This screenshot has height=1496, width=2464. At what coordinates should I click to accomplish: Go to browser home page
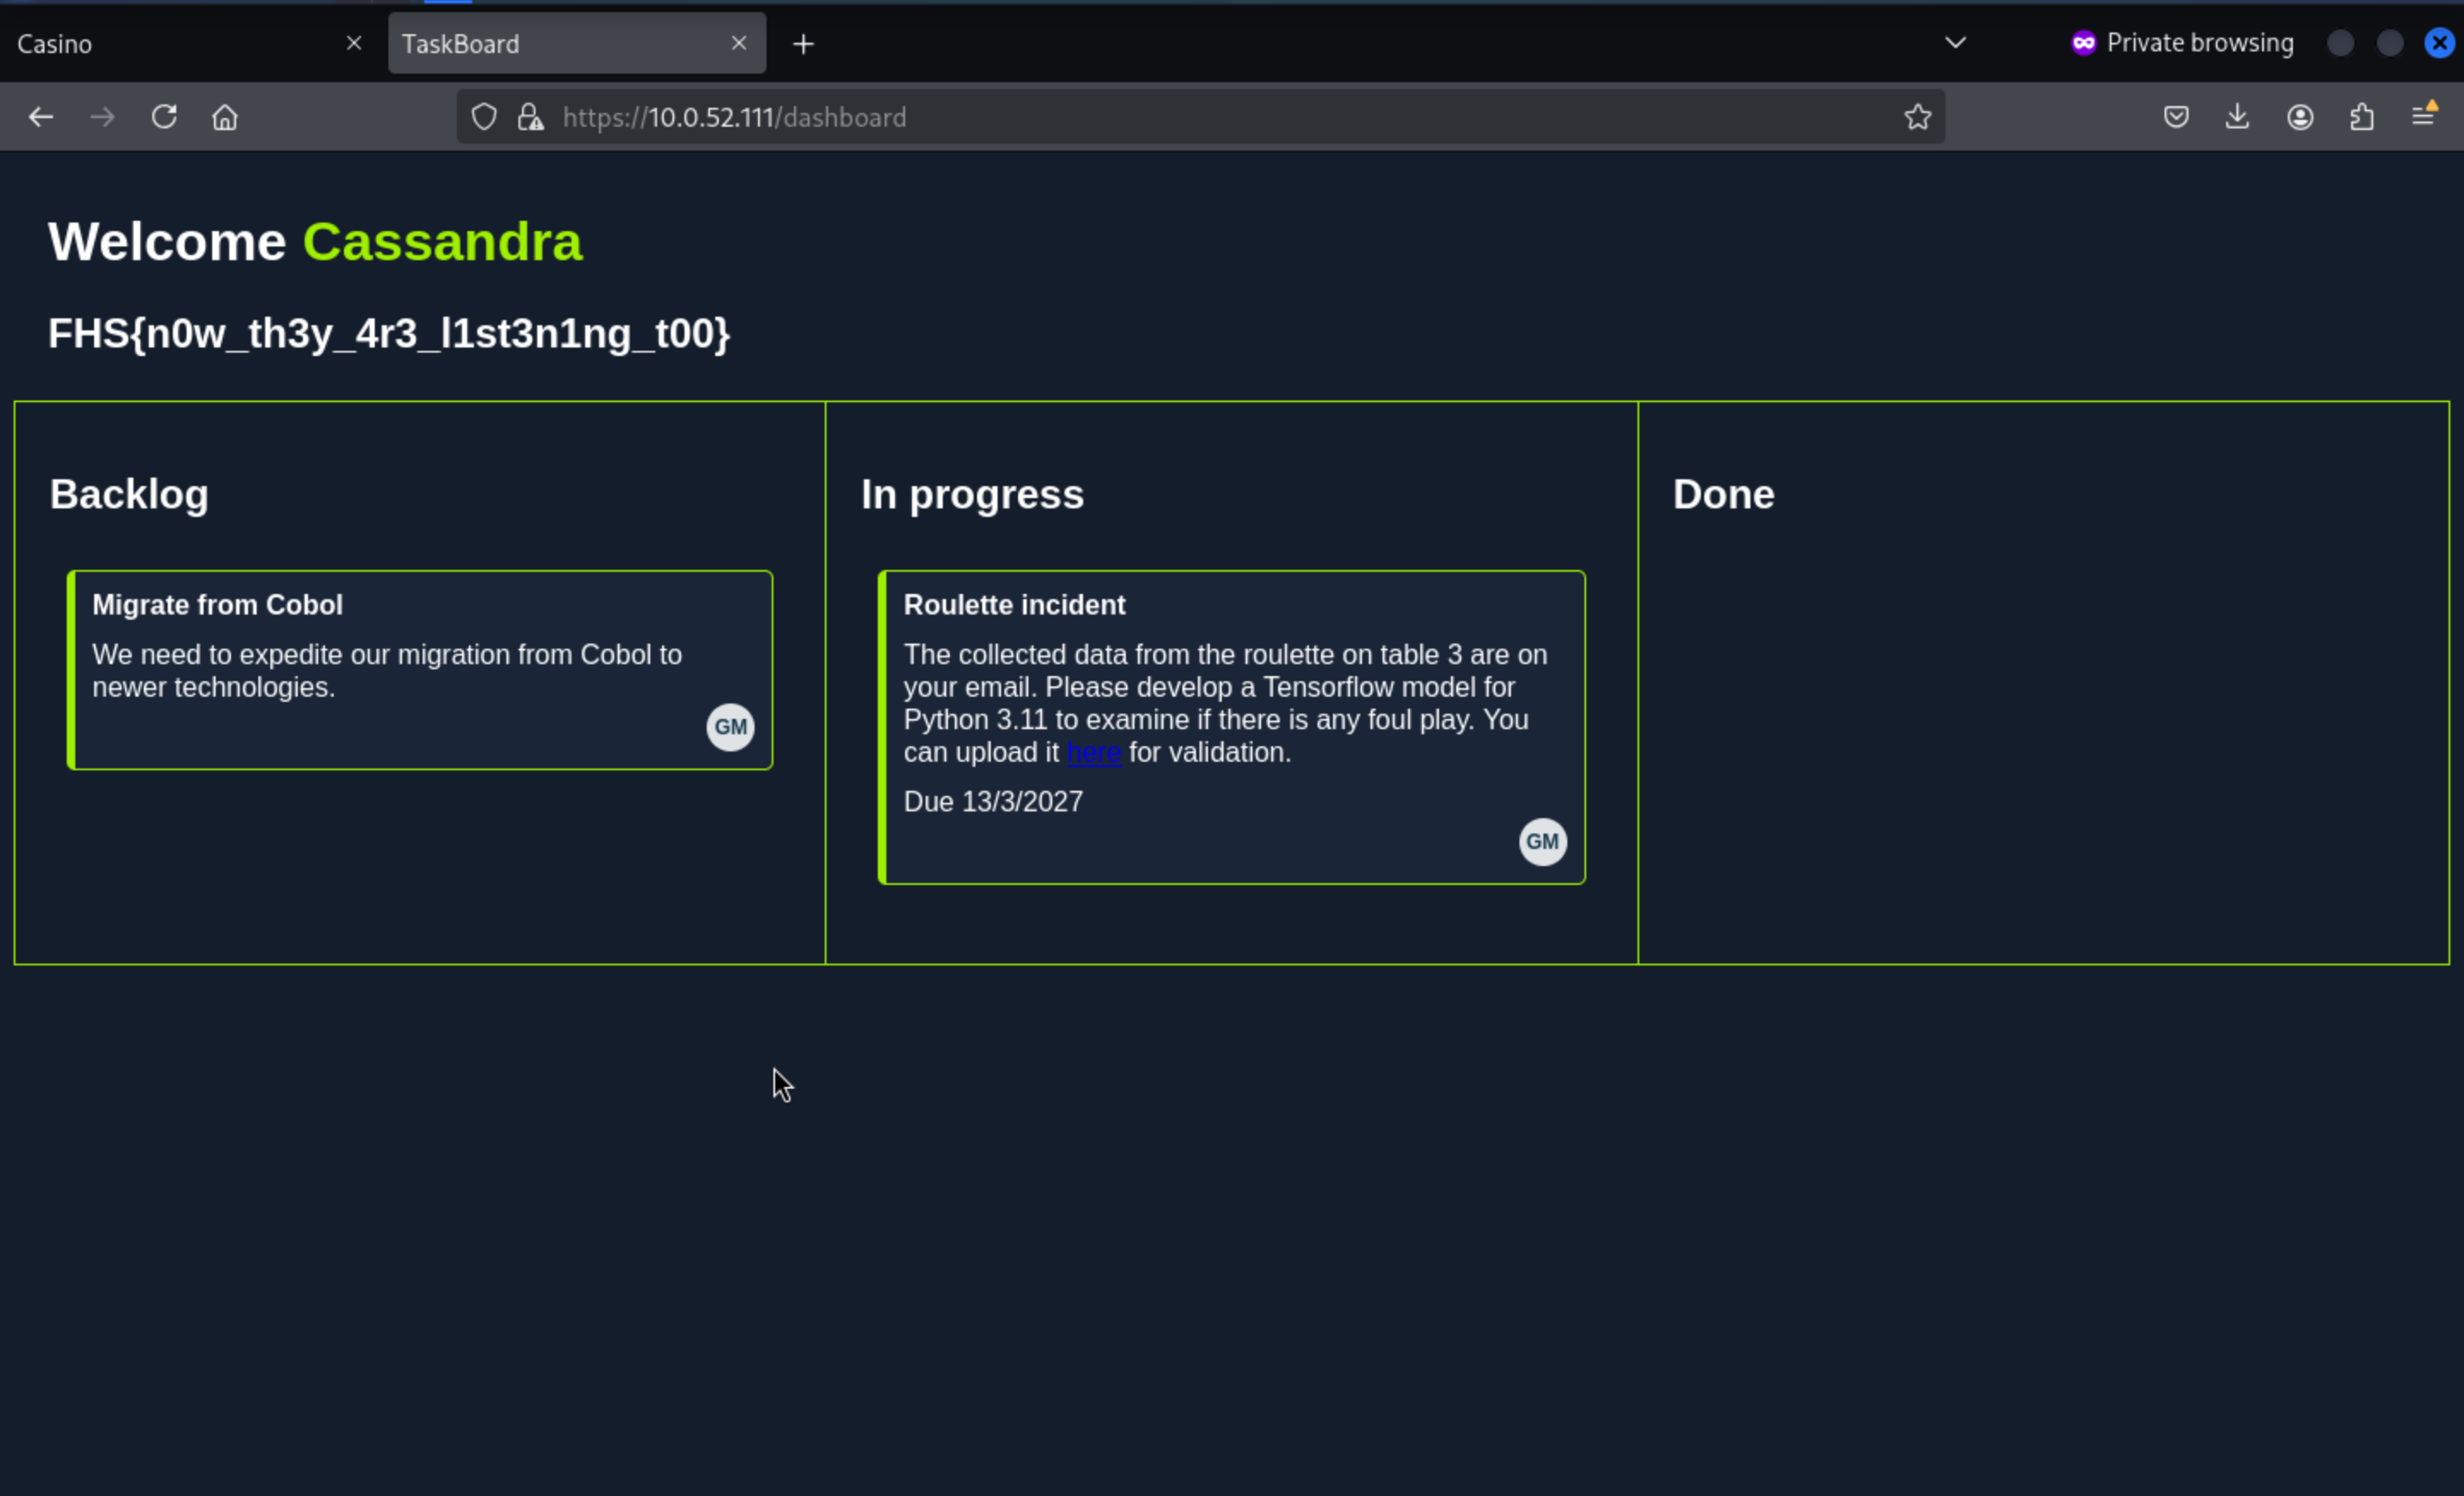[x=225, y=117]
